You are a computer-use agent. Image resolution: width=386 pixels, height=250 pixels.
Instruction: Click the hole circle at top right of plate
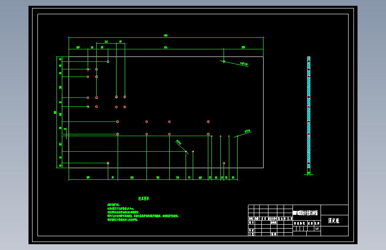point(224,61)
